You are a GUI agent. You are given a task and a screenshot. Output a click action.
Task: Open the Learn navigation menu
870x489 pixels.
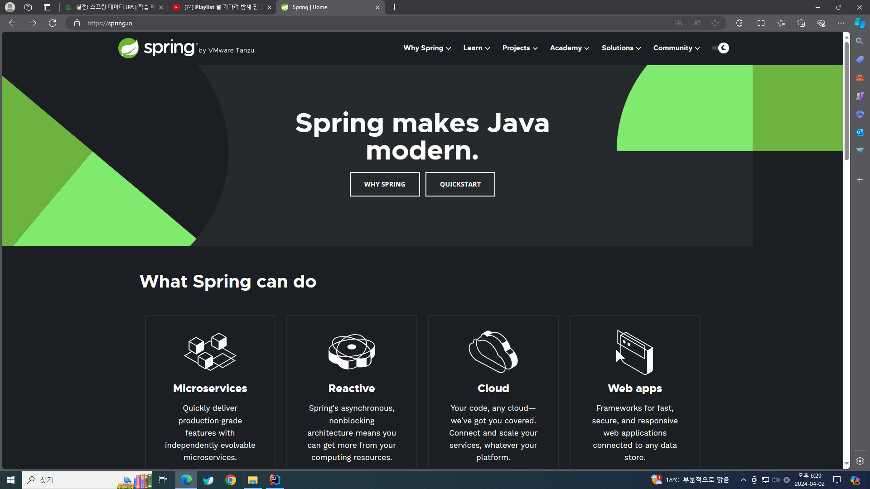[x=476, y=48]
